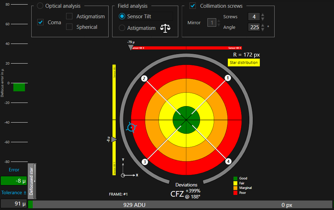Image resolution: width=334 pixels, height=210 pixels.
Task: Click the sensor tilt Y arrow marker
Action: point(114,140)
